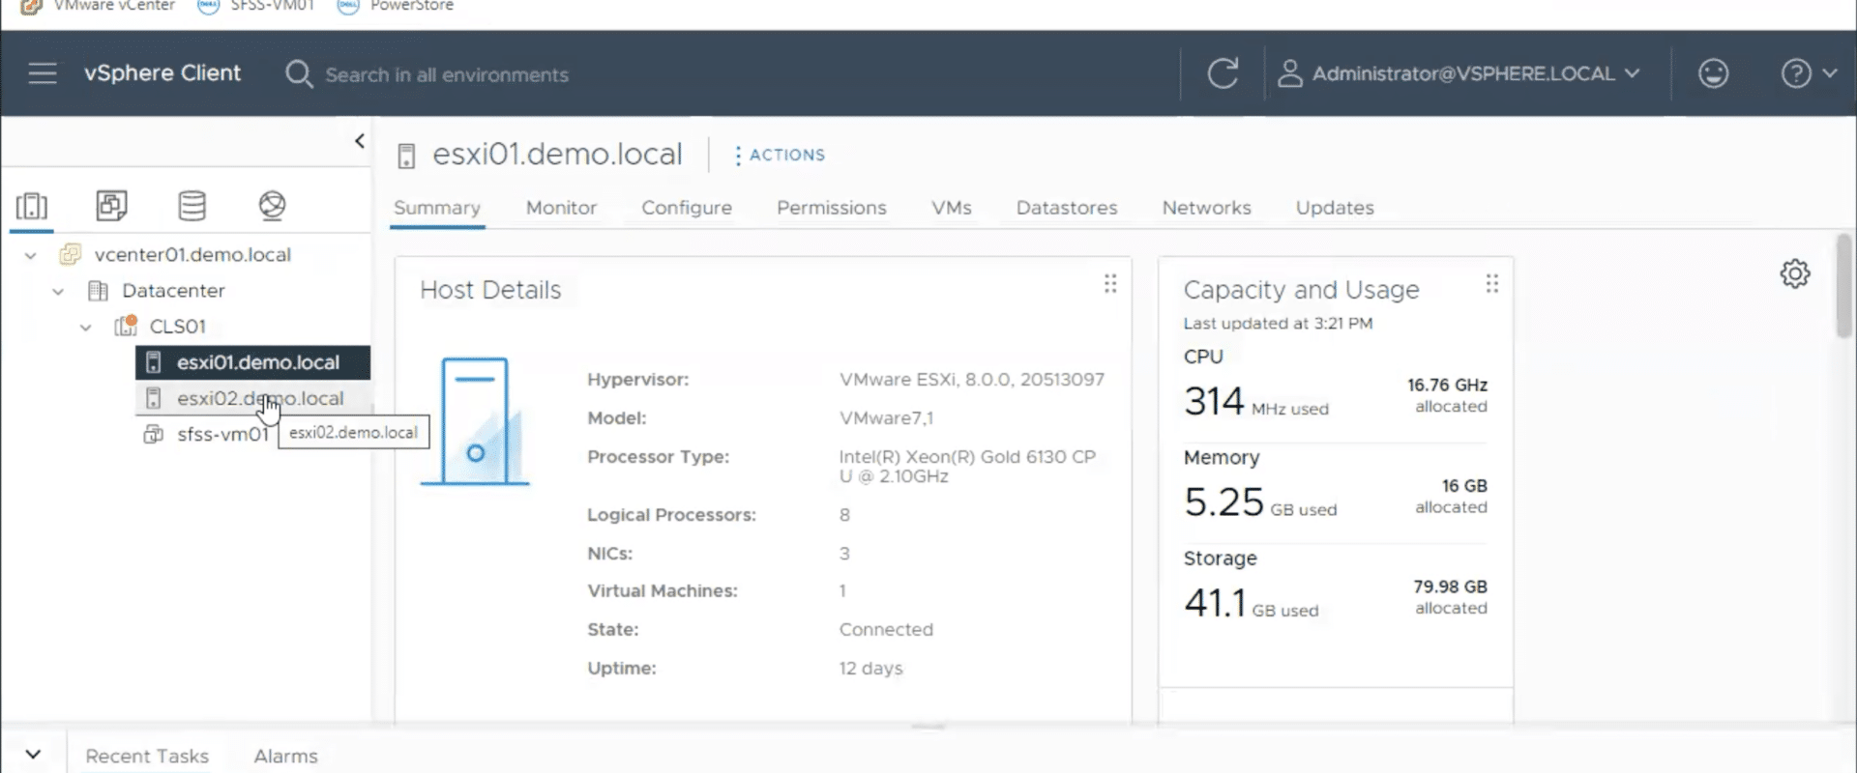1857x773 pixels.
Task: Click the host icon beside page title
Action: tap(407, 156)
